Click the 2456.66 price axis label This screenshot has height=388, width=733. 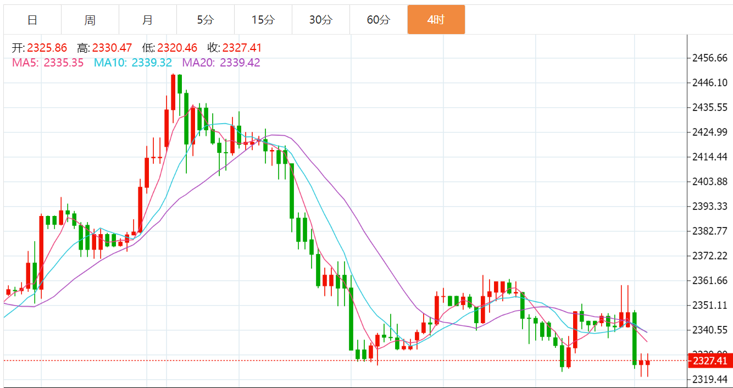[709, 58]
